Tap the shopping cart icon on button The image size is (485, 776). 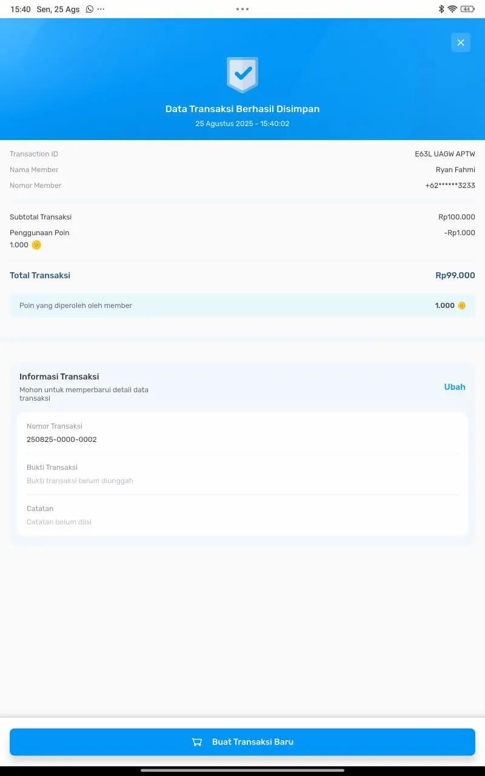pos(197,742)
